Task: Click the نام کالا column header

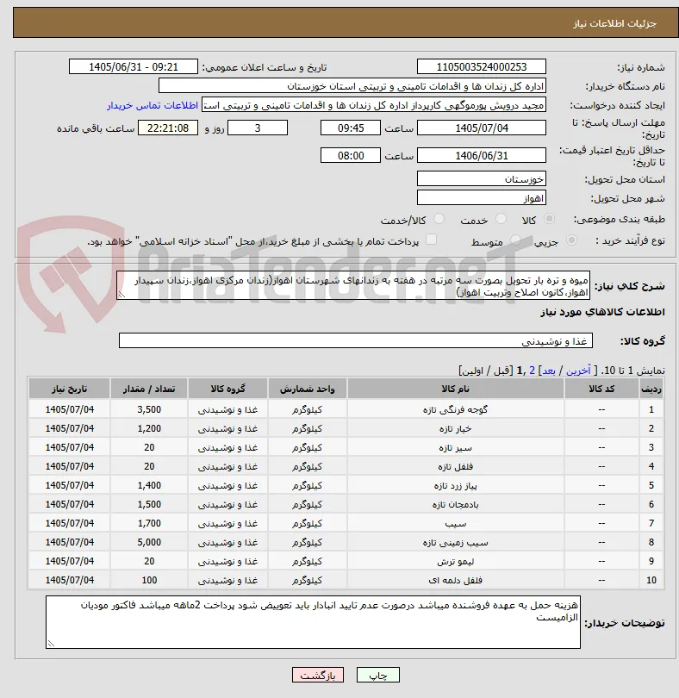Action: pos(456,389)
